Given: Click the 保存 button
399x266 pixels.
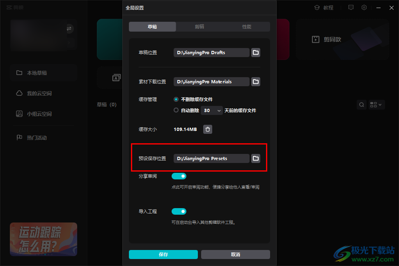Looking at the screenshot, I should tap(163, 255).
